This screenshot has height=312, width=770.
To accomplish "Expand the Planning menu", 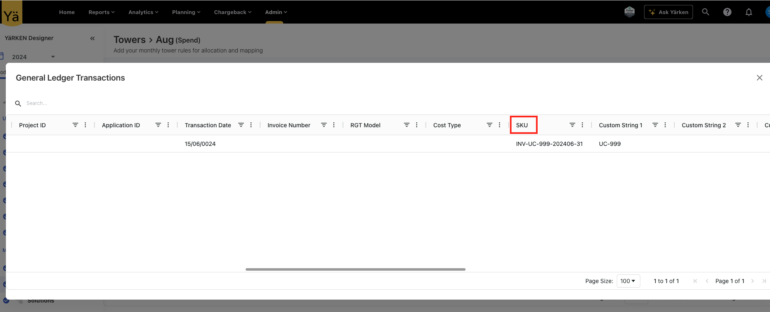I will 186,12.
